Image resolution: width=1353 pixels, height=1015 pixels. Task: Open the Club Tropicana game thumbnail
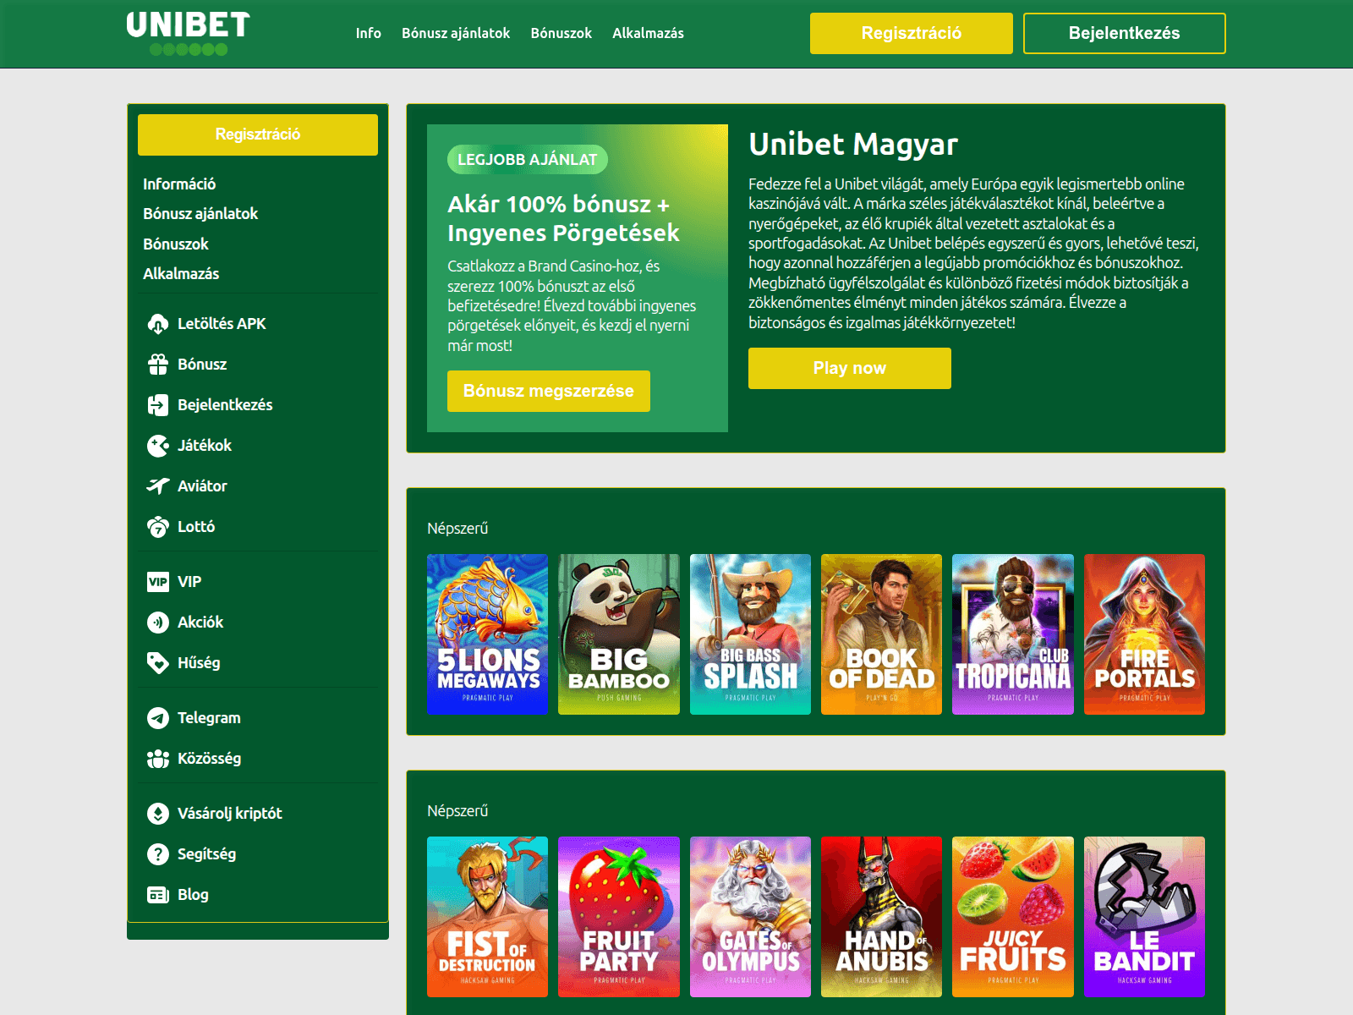point(1013,634)
